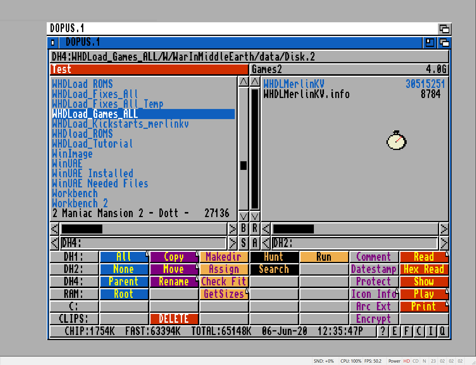Click the left pane scroll-down arrow
The height and width of the screenshot is (365, 476).
coord(243,216)
